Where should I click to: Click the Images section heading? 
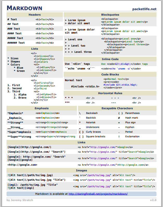pyautogui.click(x=81, y=170)
